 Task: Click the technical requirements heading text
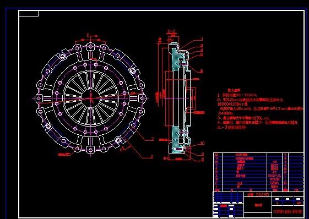pyautogui.click(x=234, y=90)
